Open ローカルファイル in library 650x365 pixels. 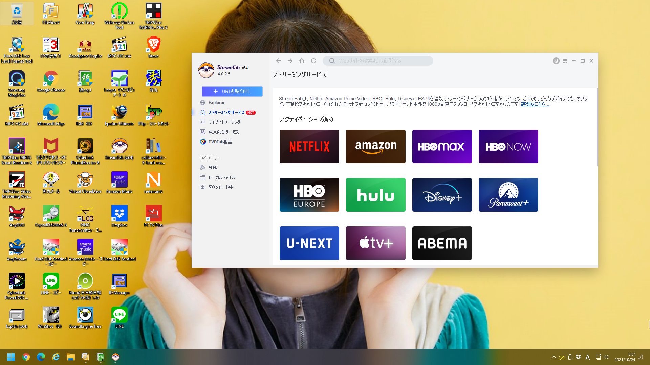pyautogui.click(x=218, y=177)
